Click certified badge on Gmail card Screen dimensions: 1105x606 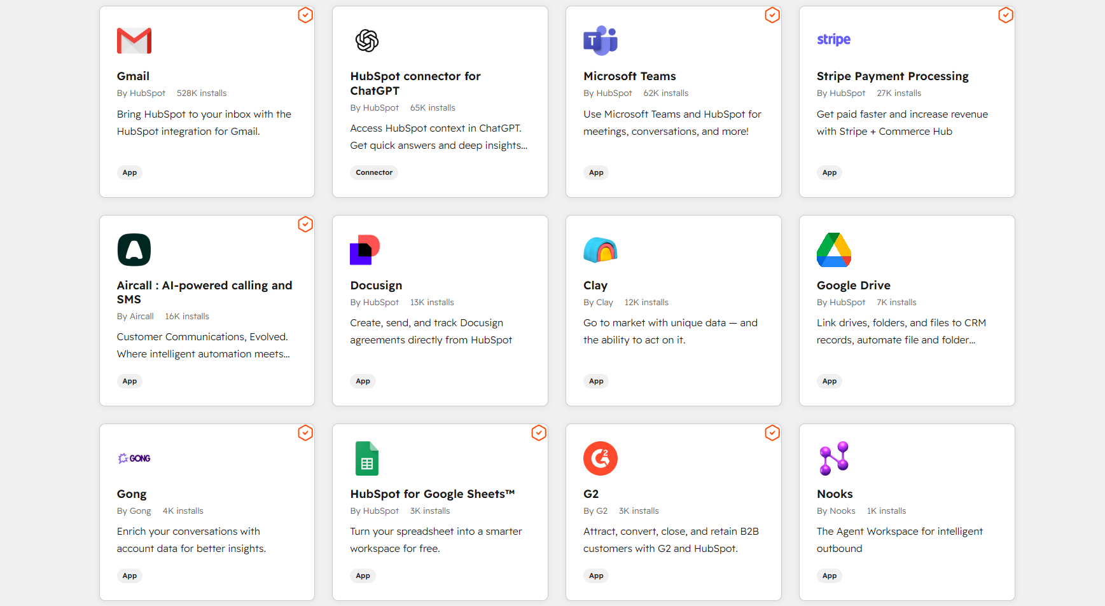click(305, 15)
